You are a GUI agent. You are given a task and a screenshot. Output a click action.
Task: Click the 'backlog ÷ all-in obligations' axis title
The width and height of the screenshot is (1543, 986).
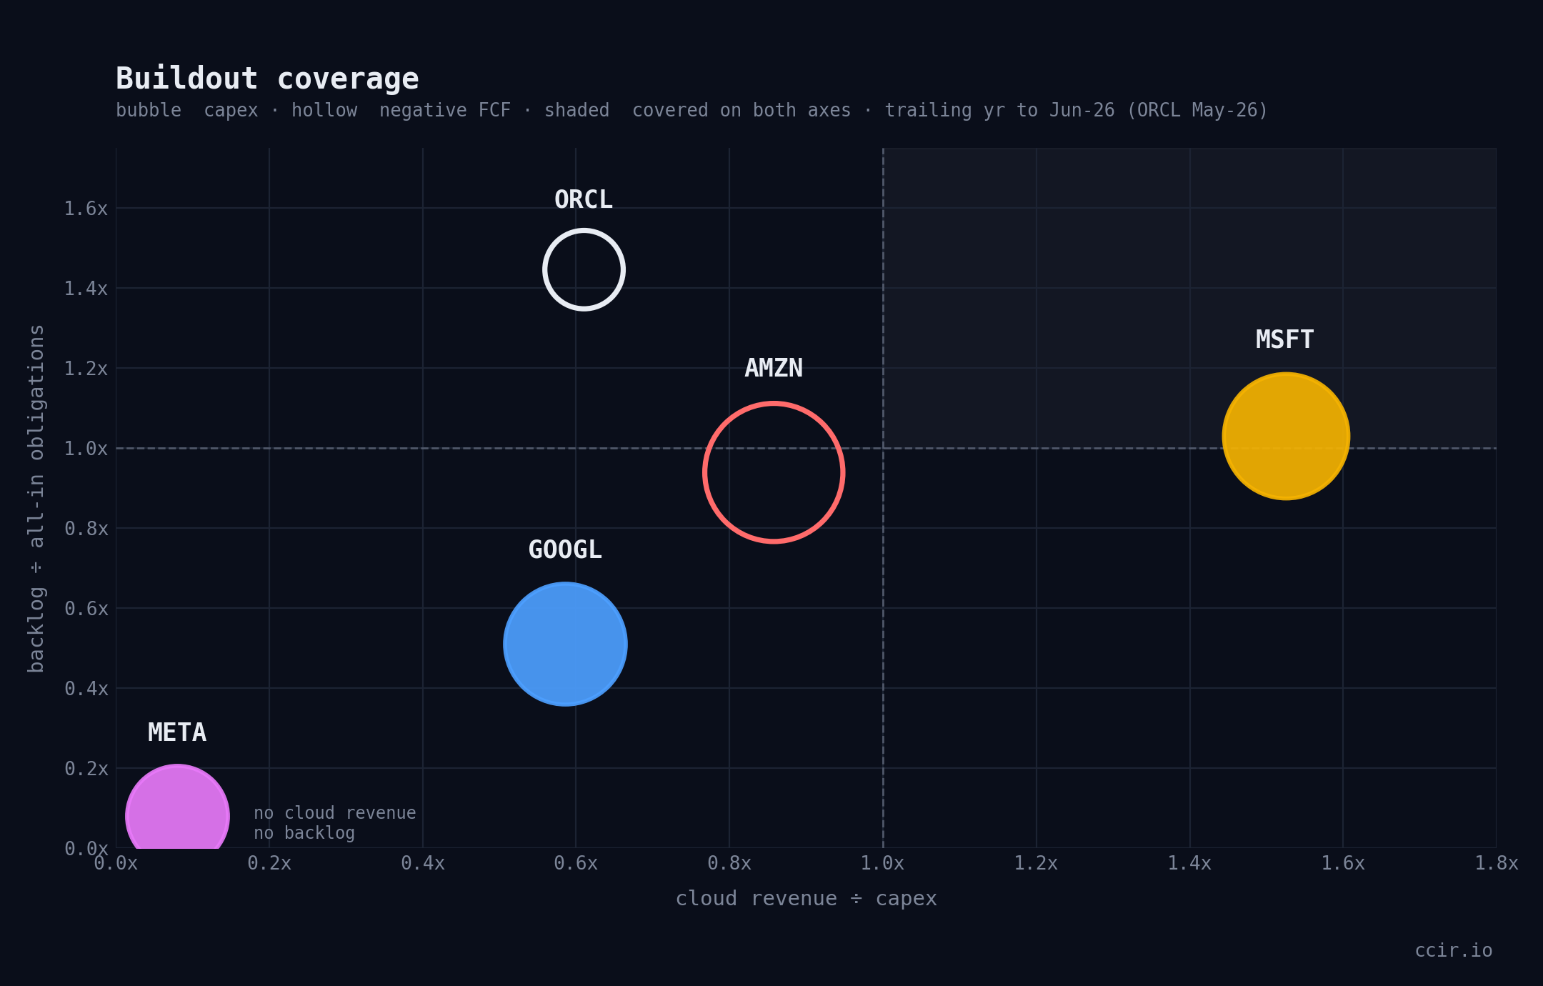pyautogui.click(x=36, y=499)
